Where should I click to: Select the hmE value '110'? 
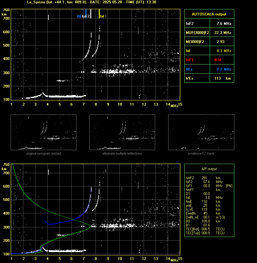click(x=204, y=202)
